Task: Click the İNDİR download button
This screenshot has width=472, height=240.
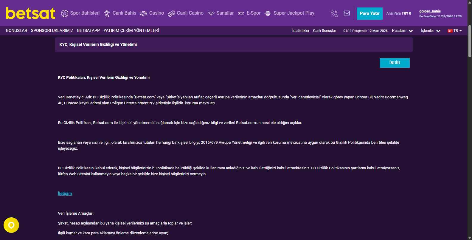Action: pyautogui.click(x=395, y=63)
